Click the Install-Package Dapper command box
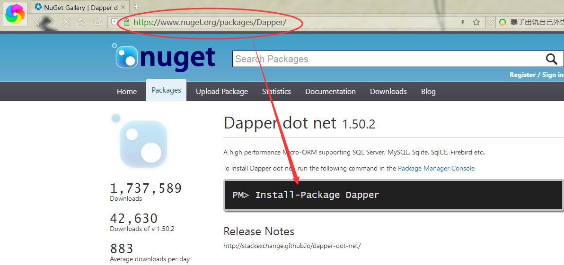Screen dimensions: 564x265 click(x=394, y=195)
